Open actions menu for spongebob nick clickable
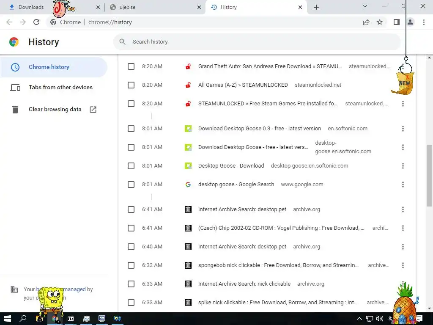 (x=403, y=265)
